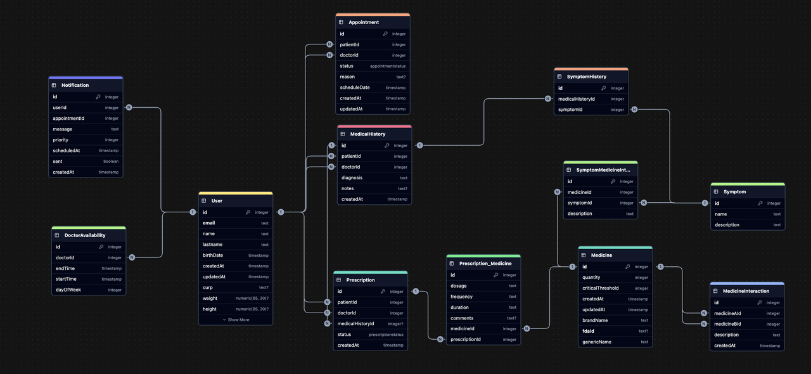Click the table icon beside Medicine title
Screen dimensions: 811x374
coord(584,255)
